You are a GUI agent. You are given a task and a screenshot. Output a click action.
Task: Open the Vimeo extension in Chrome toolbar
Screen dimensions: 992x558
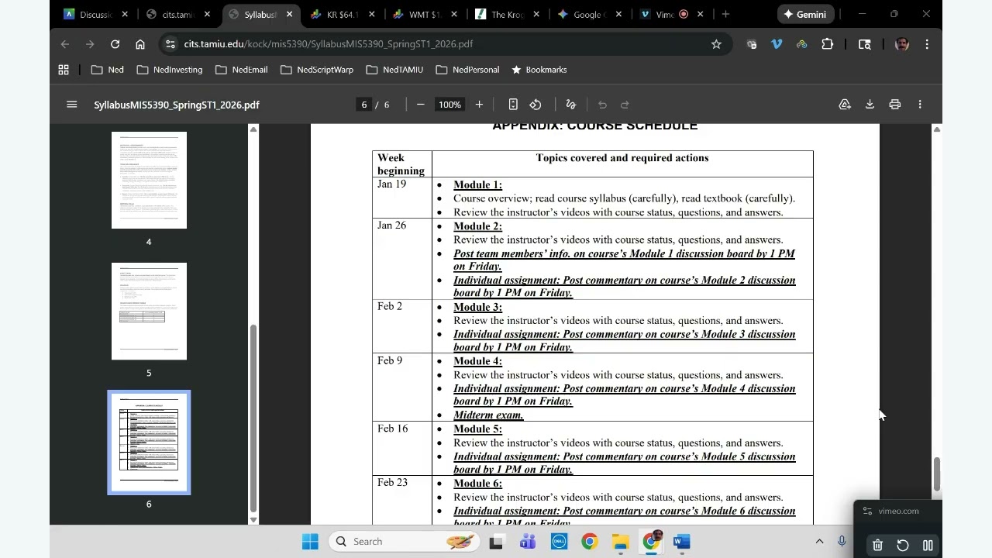[777, 44]
